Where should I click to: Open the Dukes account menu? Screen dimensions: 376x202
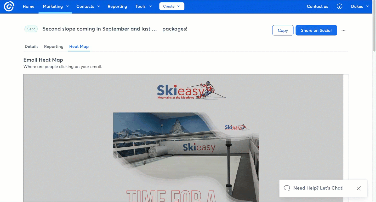point(360,7)
